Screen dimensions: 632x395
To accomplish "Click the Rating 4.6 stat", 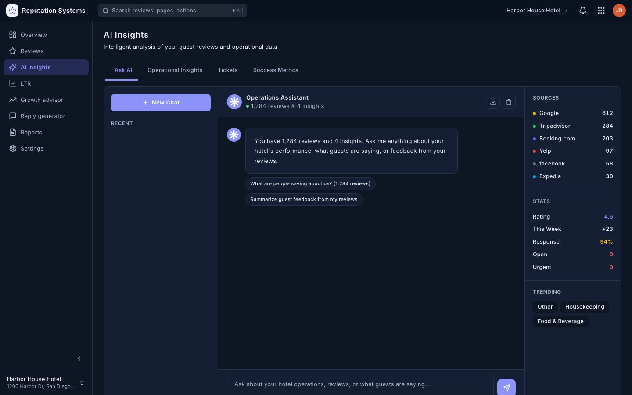I will point(573,217).
